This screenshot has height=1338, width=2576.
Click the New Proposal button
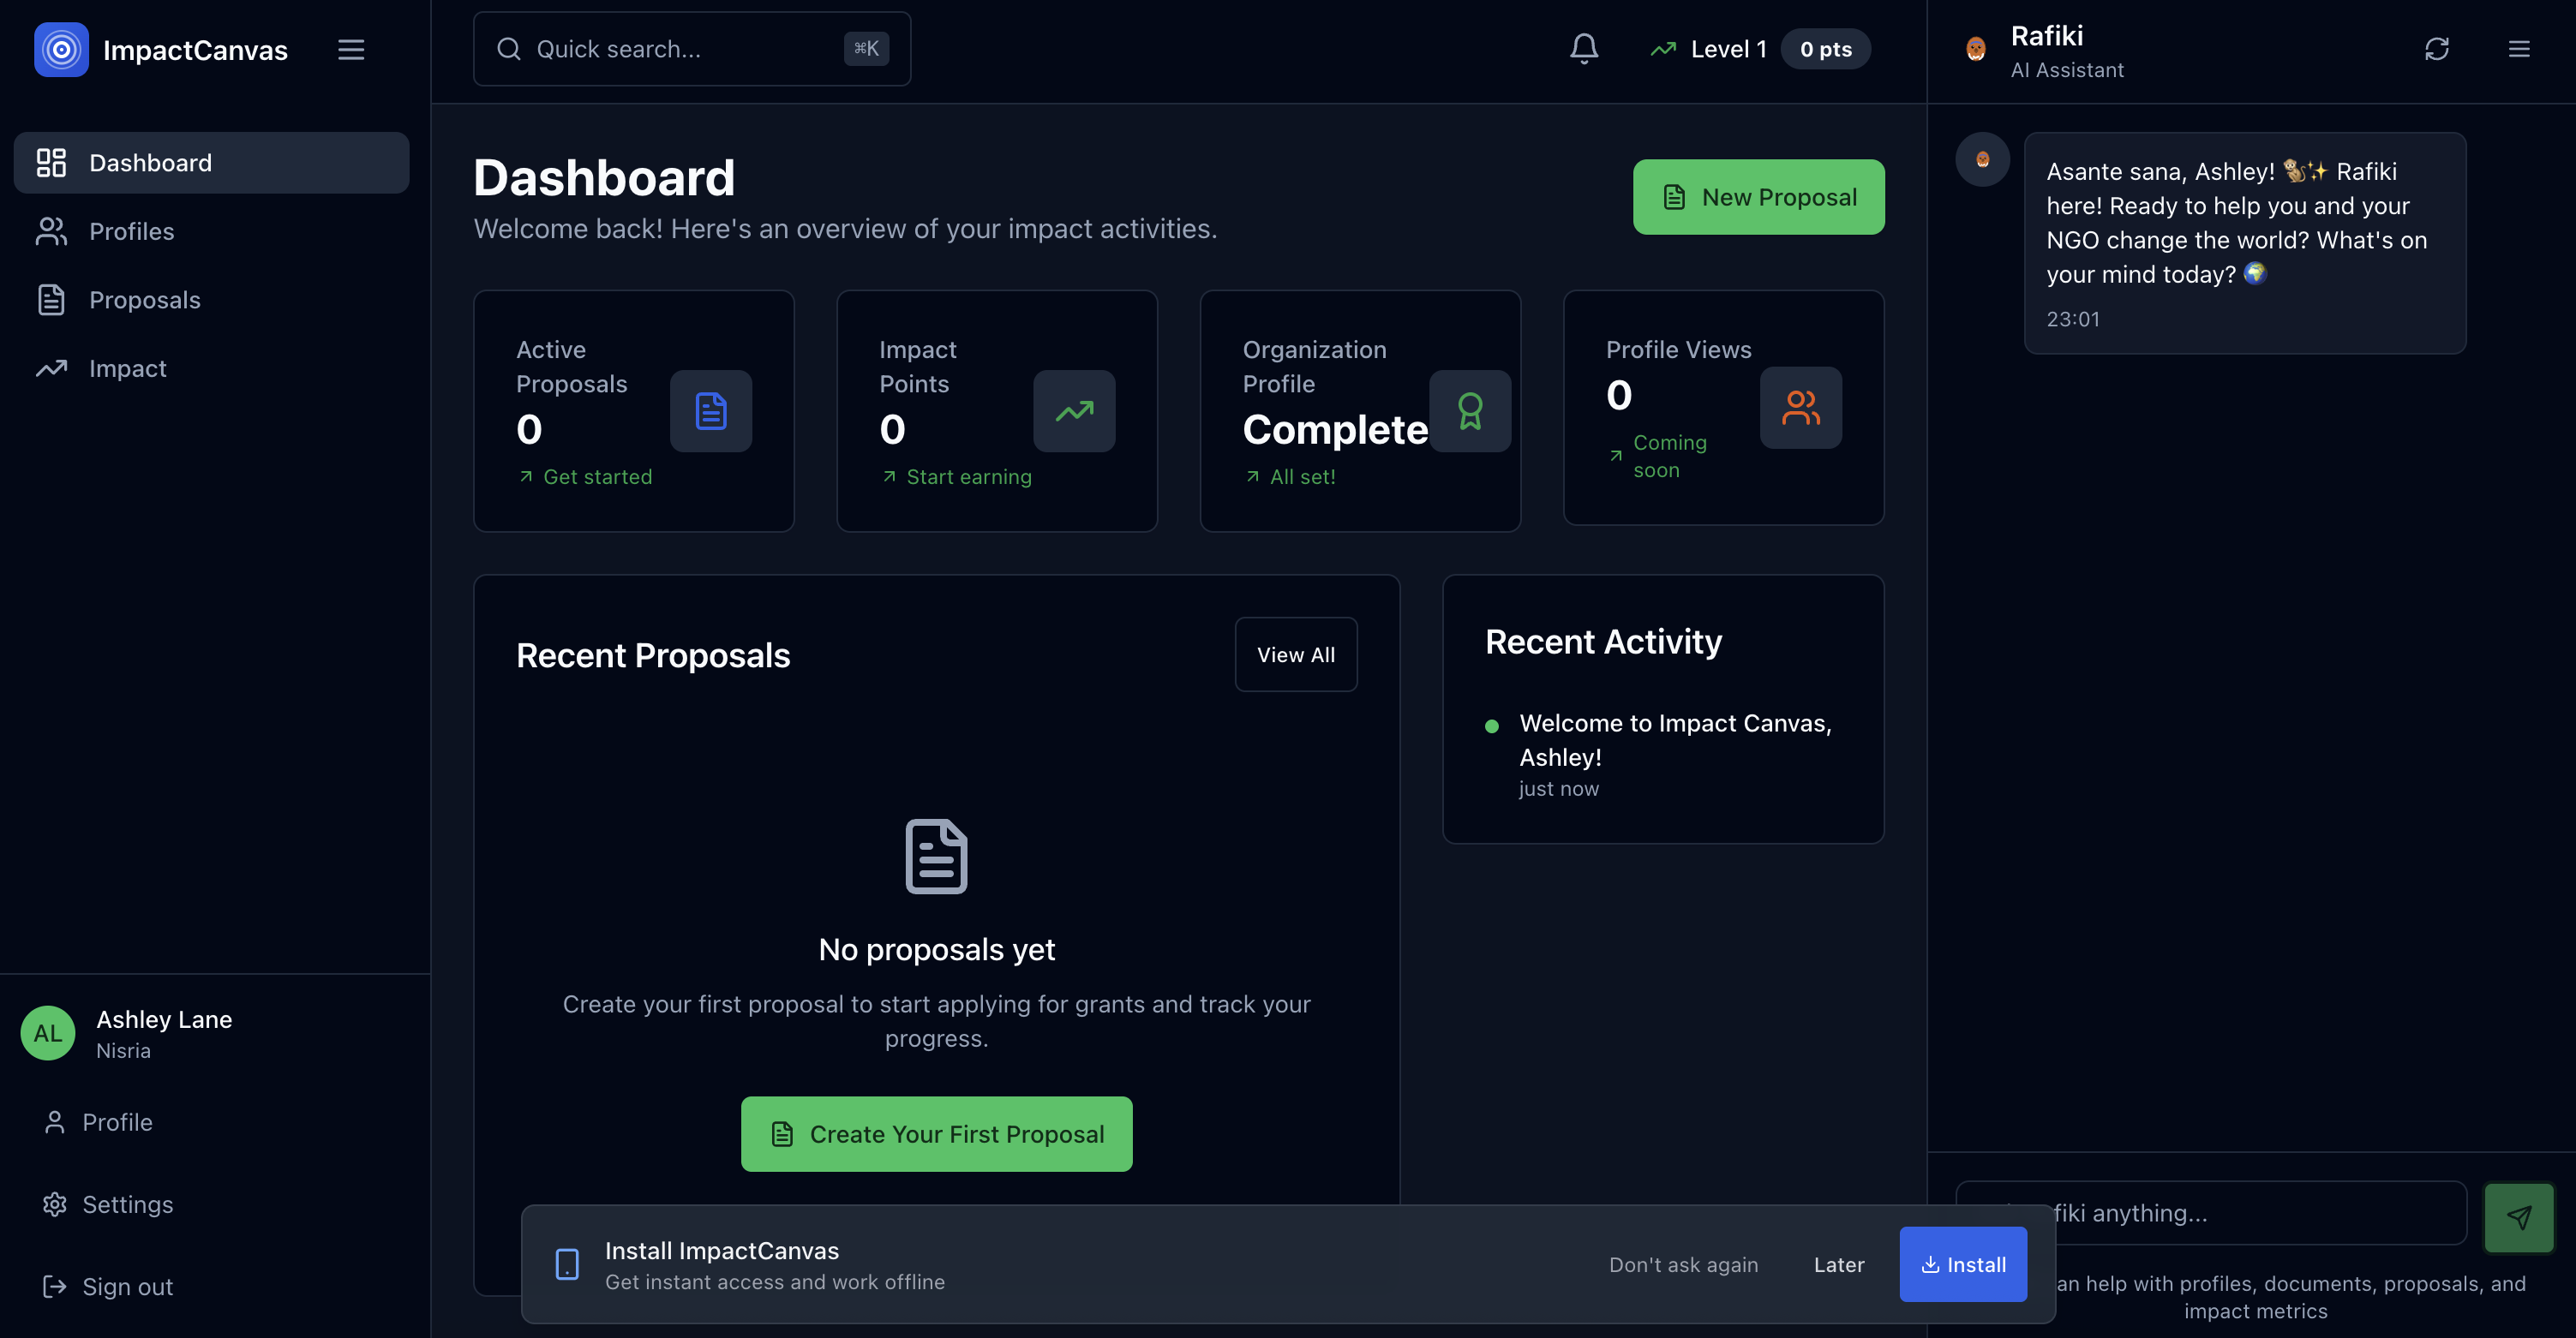coord(1758,197)
